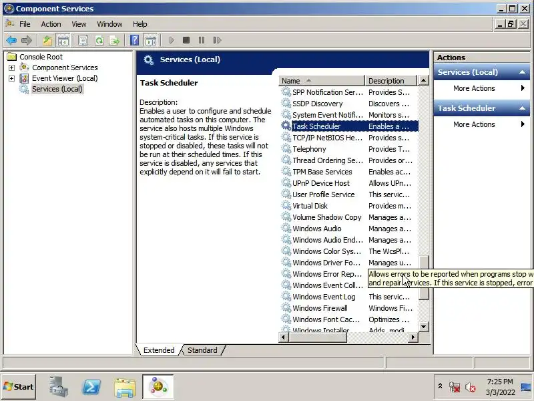
Task: Click the Start Service play icon
Action: click(x=172, y=40)
